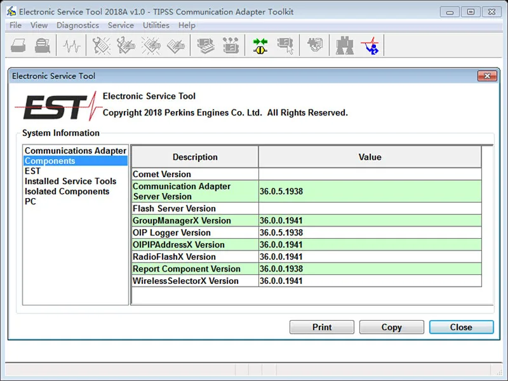The height and width of the screenshot is (381, 508).
Task: Click the OIPIPAddressX Version row
Action: tap(307, 244)
